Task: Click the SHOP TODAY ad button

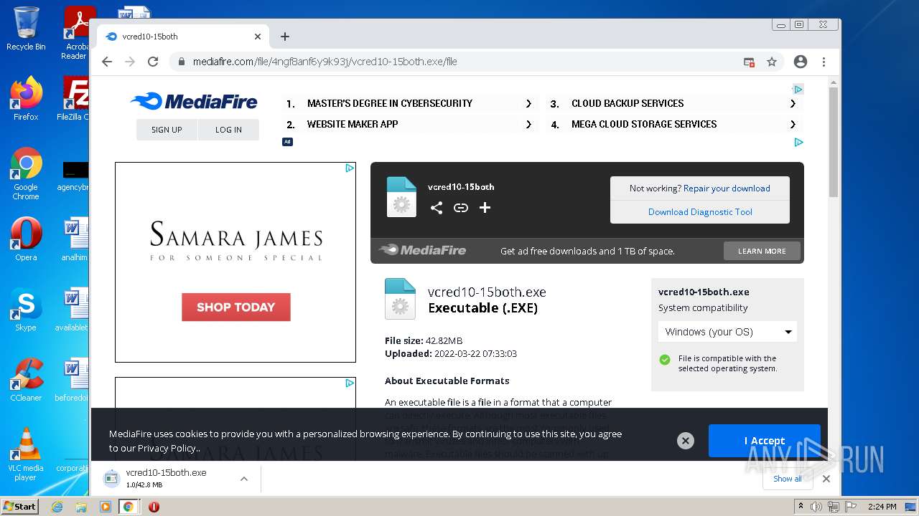Action: [x=235, y=307]
